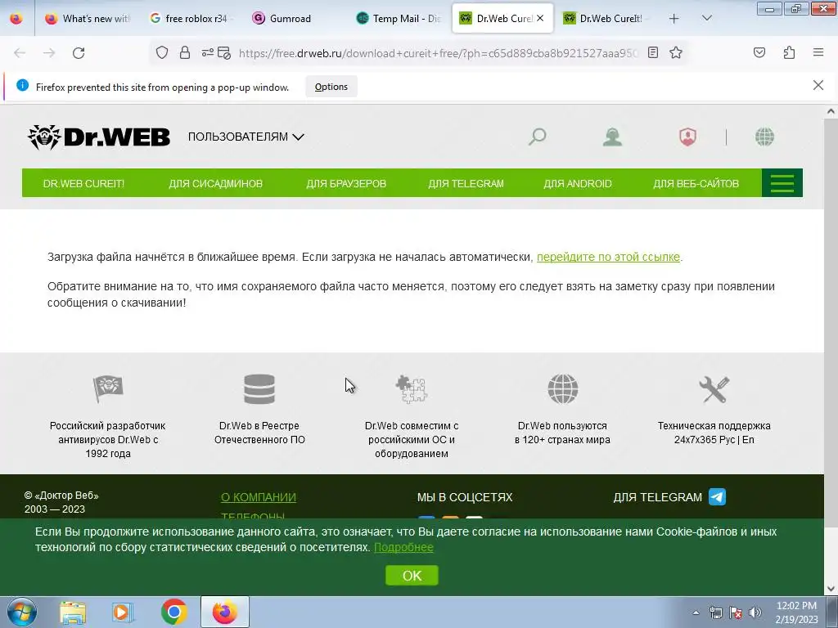Reload the current page

click(79, 53)
